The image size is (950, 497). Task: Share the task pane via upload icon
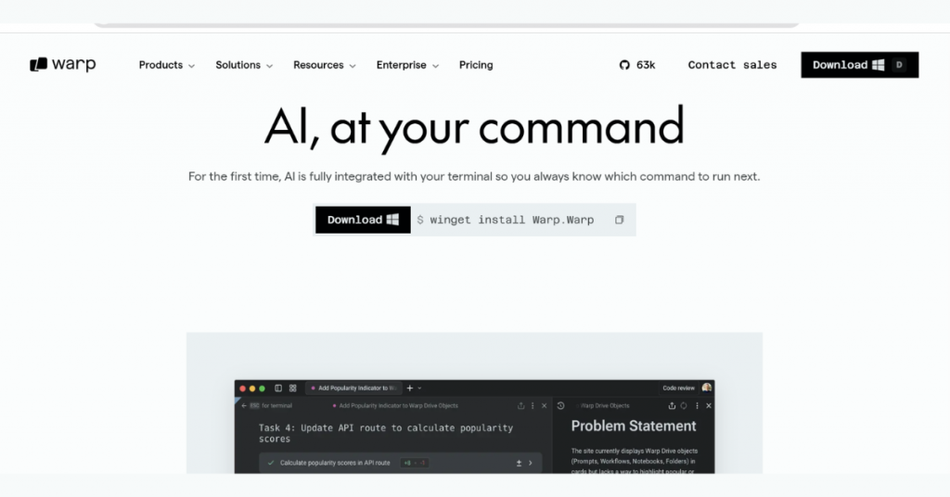pyautogui.click(x=520, y=405)
